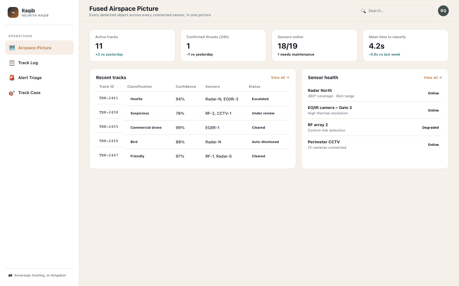Click sensors cell RF-2, CCTV-1

tap(218, 113)
